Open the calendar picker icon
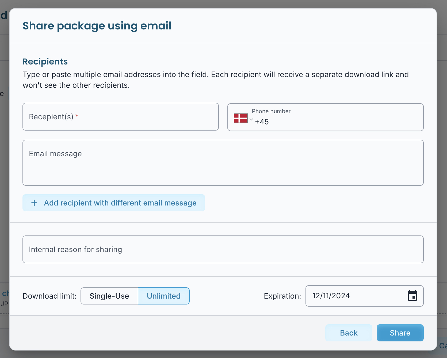Viewport: 447px width, 358px height. click(x=412, y=296)
